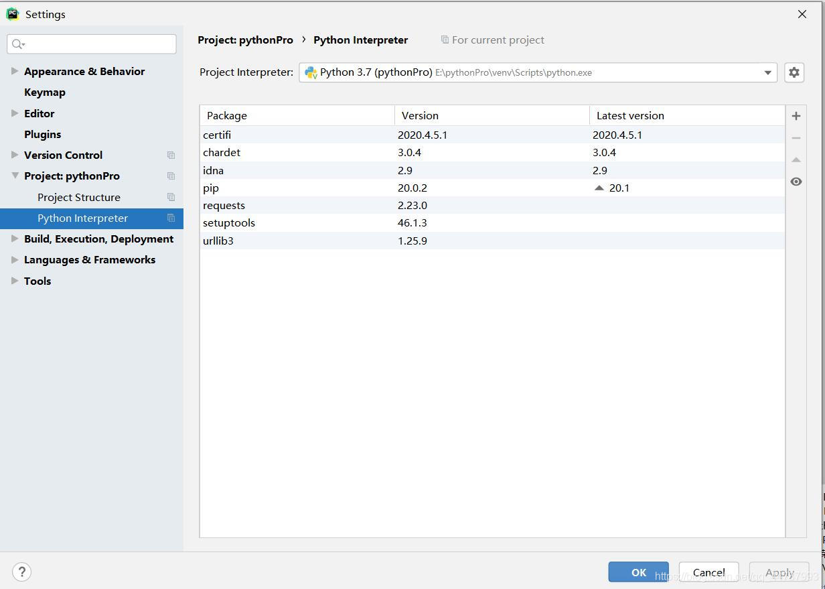Click the Cancel button
The image size is (825, 589).
coord(708,572)
